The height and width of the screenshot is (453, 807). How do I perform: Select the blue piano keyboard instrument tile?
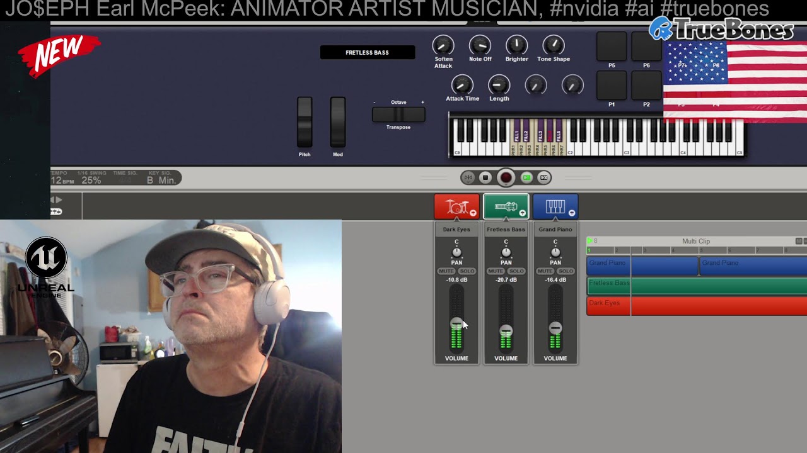click(555, 207)
